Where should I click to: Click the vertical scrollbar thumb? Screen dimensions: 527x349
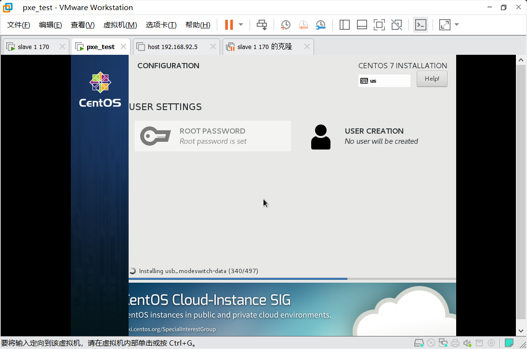[521, 192]
